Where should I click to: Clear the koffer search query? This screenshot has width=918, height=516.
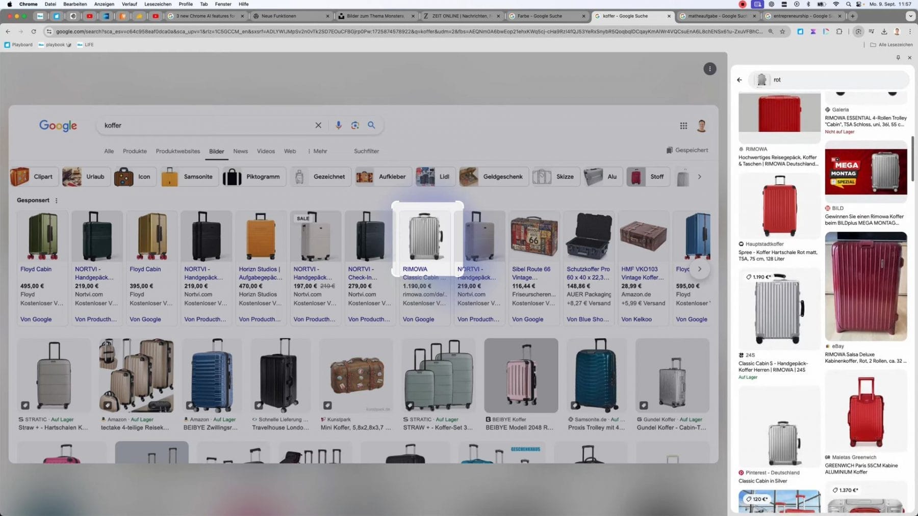coord(318,125)
